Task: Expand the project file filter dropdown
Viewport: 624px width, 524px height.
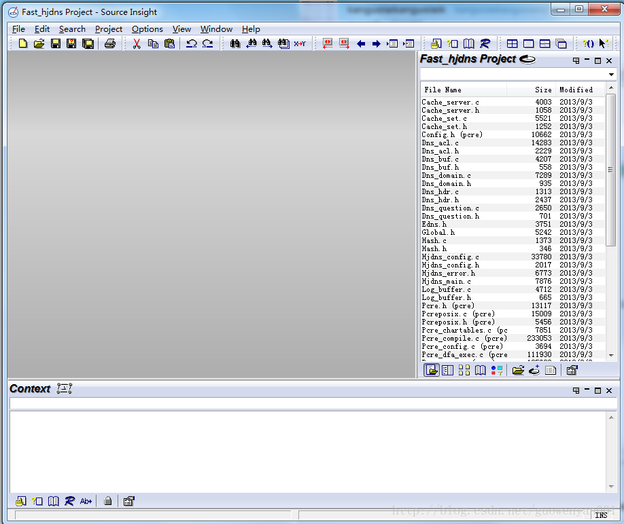Action: (611, 74)
